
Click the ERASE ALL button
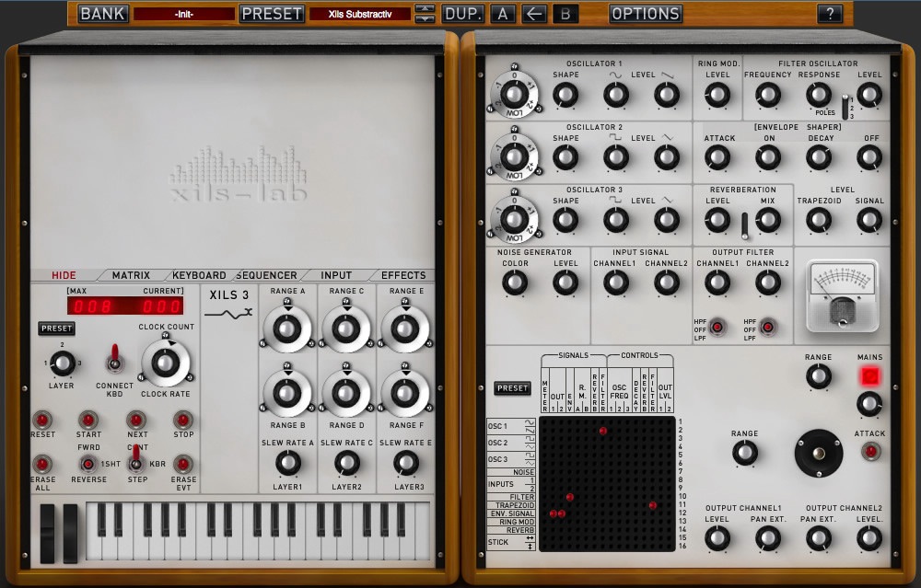(42, 465)
